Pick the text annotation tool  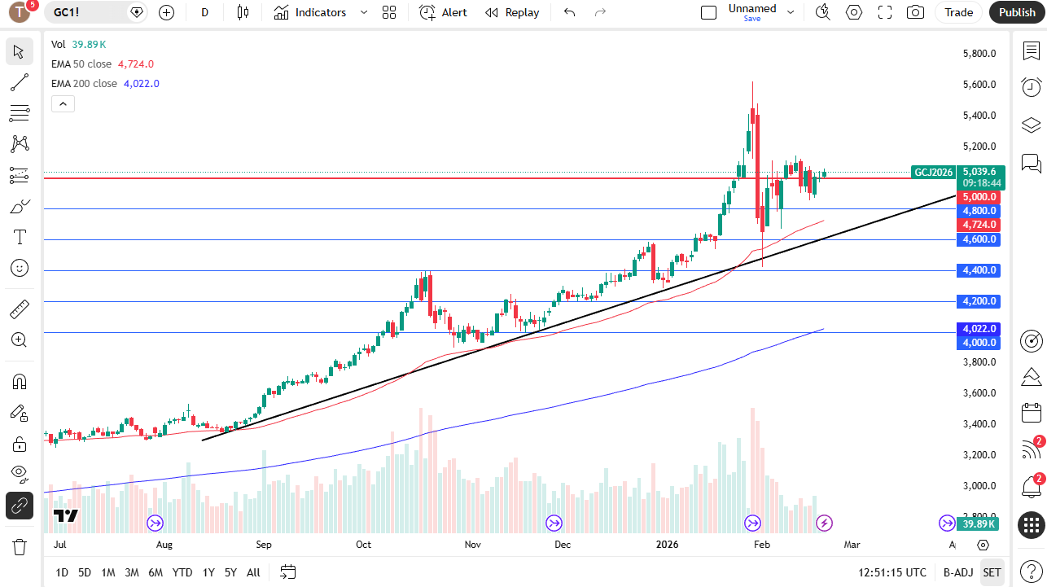click(20, 237)
